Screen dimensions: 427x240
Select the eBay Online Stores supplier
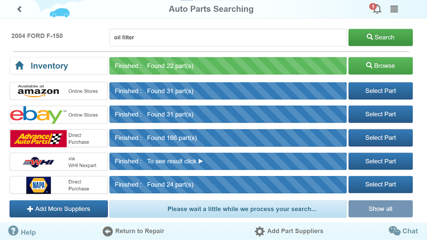[x=59, y=115]
